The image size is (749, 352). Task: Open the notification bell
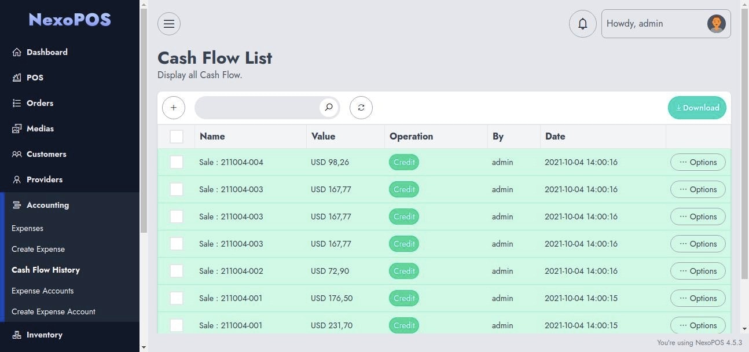pos(582,23)
